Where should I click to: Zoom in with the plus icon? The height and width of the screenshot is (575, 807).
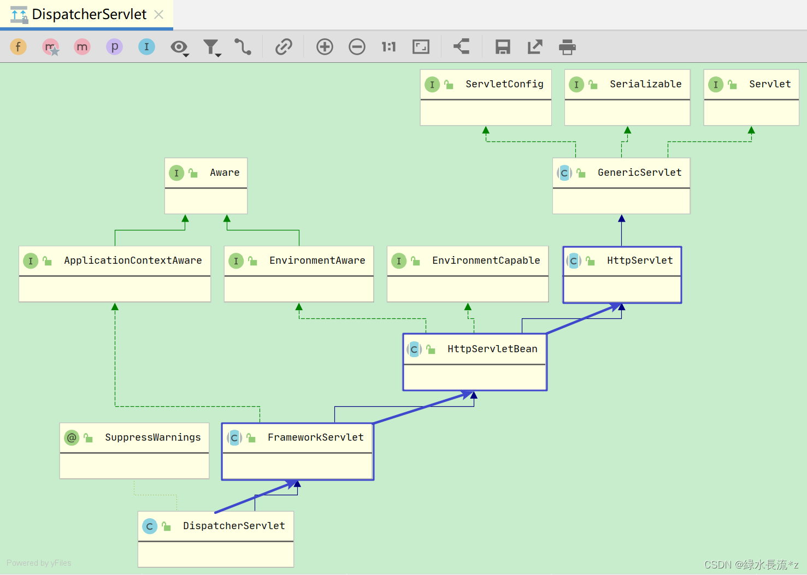coord(325,47)
